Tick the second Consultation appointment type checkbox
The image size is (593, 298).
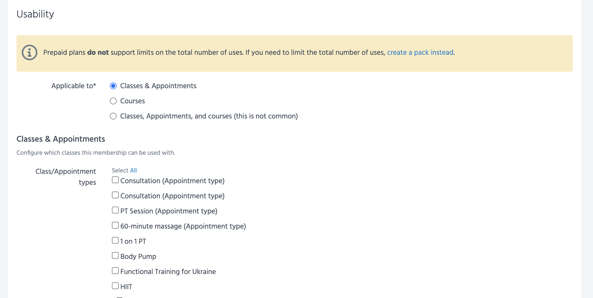(115, 195)
